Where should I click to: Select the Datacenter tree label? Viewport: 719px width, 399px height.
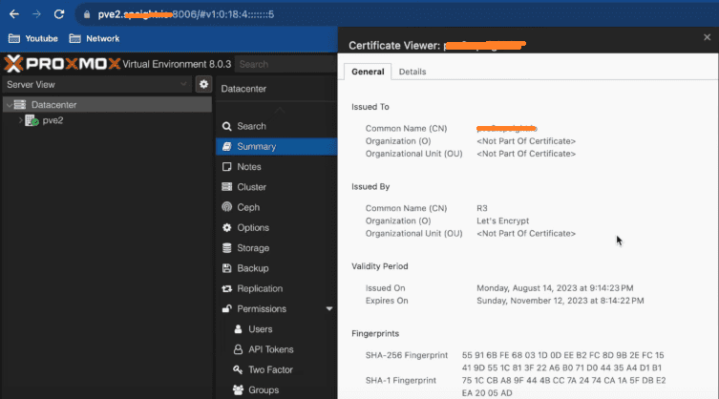point(53,105)
